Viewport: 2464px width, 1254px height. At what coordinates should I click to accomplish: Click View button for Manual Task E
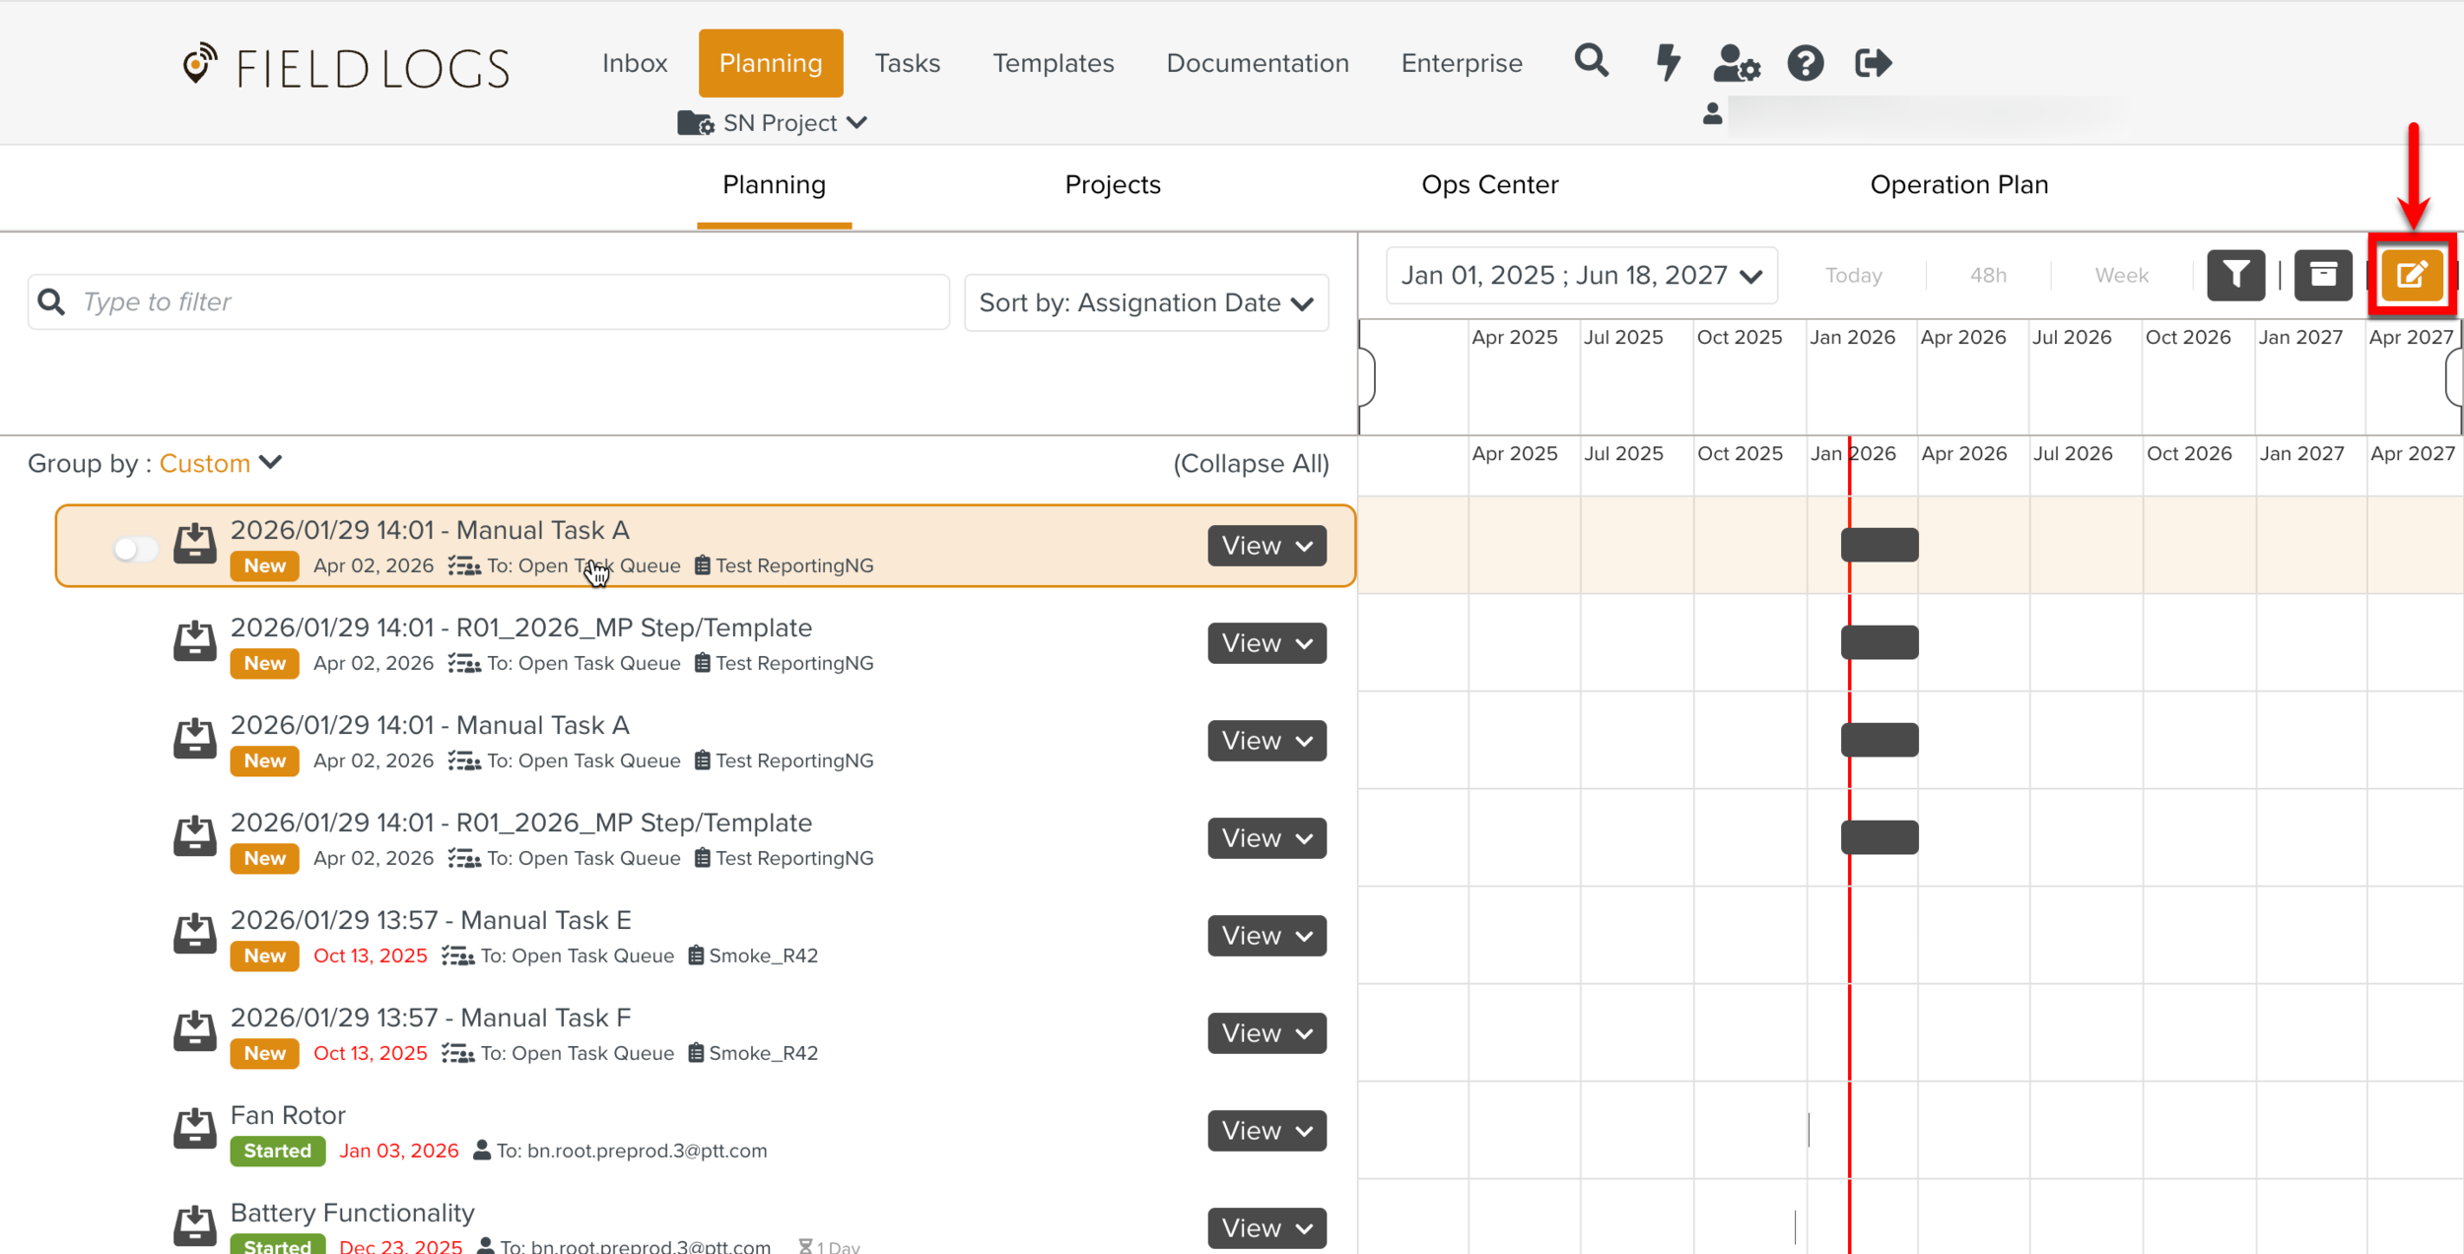tap(1266, 936)
